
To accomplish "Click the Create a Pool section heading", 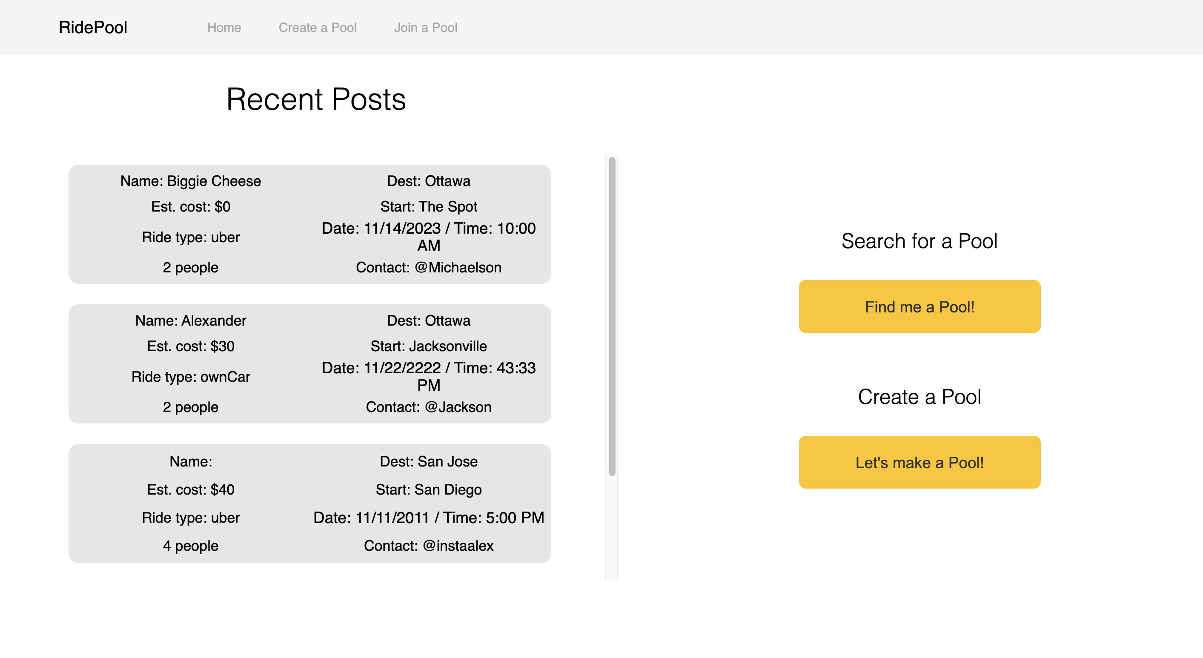I will [x=919, y=397].
